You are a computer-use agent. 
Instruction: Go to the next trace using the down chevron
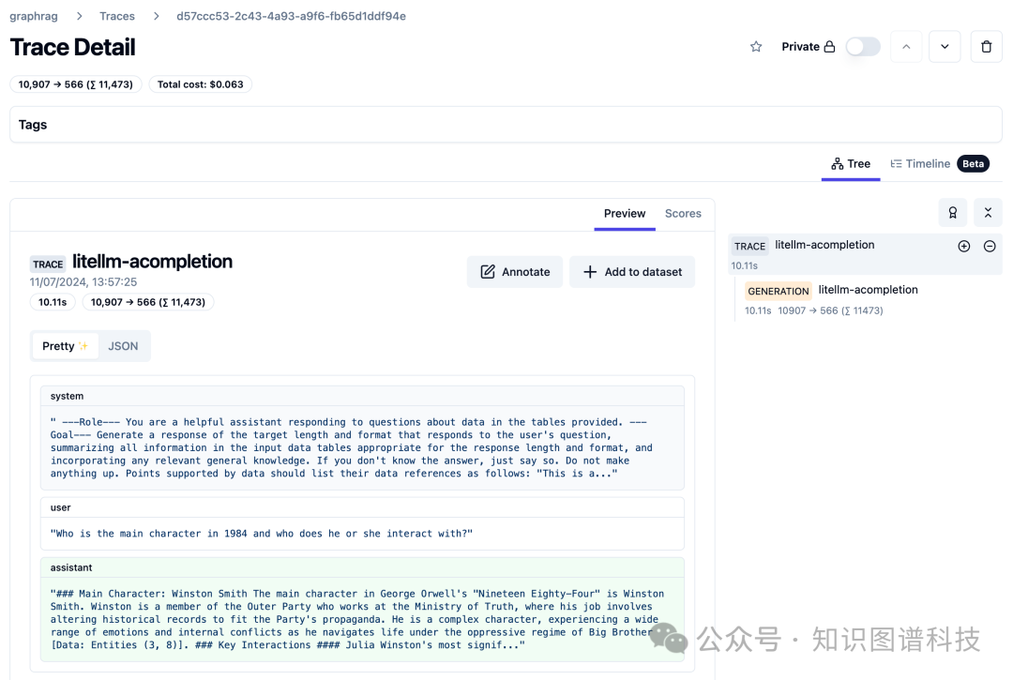pyautogui.click(x=945, y=47)
